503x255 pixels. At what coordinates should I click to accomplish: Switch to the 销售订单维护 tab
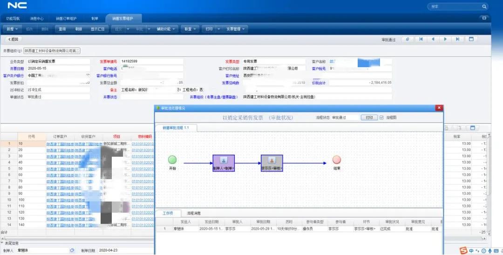point(66,19)
